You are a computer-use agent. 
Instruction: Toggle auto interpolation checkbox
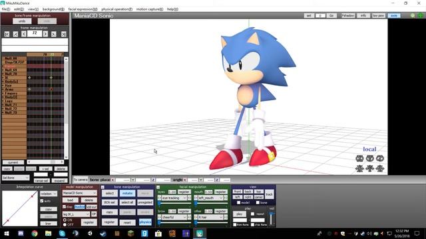[42, 201]
